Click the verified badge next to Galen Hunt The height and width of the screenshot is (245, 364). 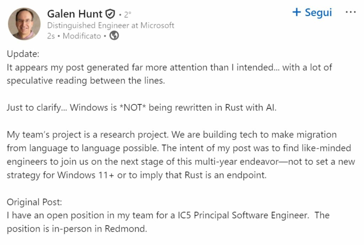[x=111, y=14]
